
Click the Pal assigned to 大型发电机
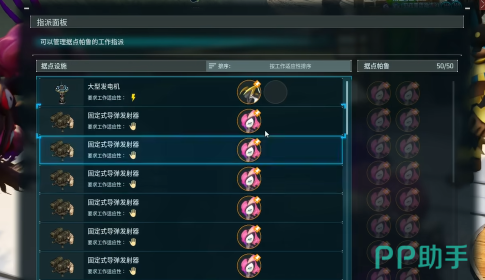tap(249, 92)
